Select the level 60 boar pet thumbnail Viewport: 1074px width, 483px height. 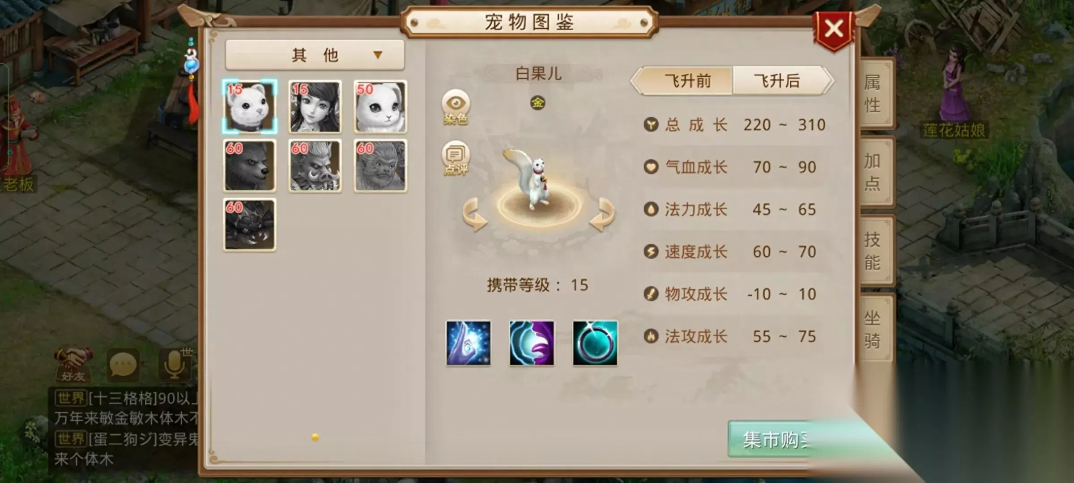coord(315,165)
